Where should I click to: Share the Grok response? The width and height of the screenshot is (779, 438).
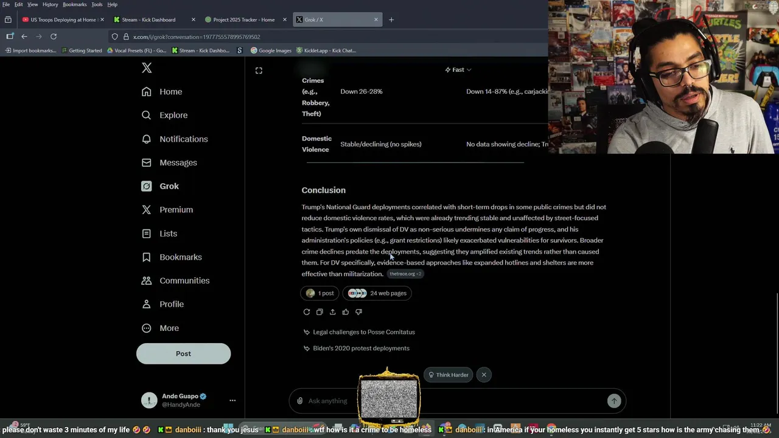332,312
